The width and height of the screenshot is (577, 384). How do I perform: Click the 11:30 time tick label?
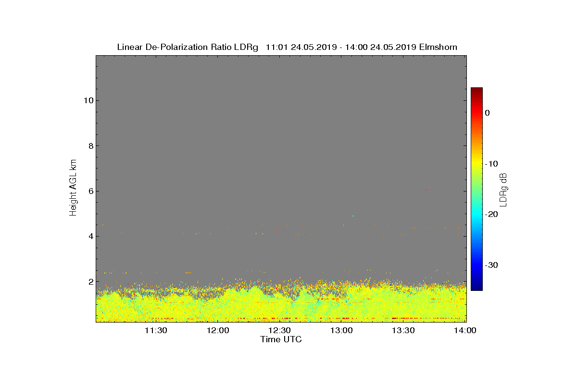click(155, 331)
